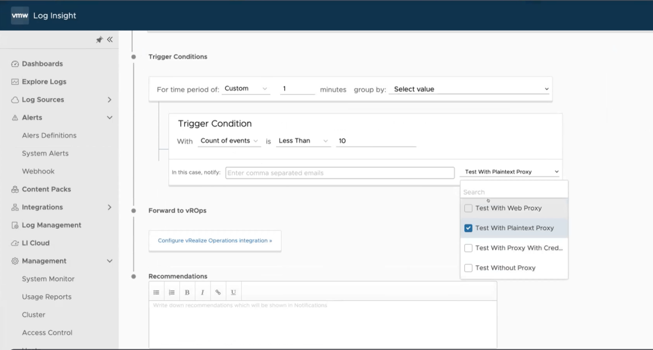This screenshot has width=653, height=350.
Task: Navigate to LI Cloud
Action: tap(36, 243)
